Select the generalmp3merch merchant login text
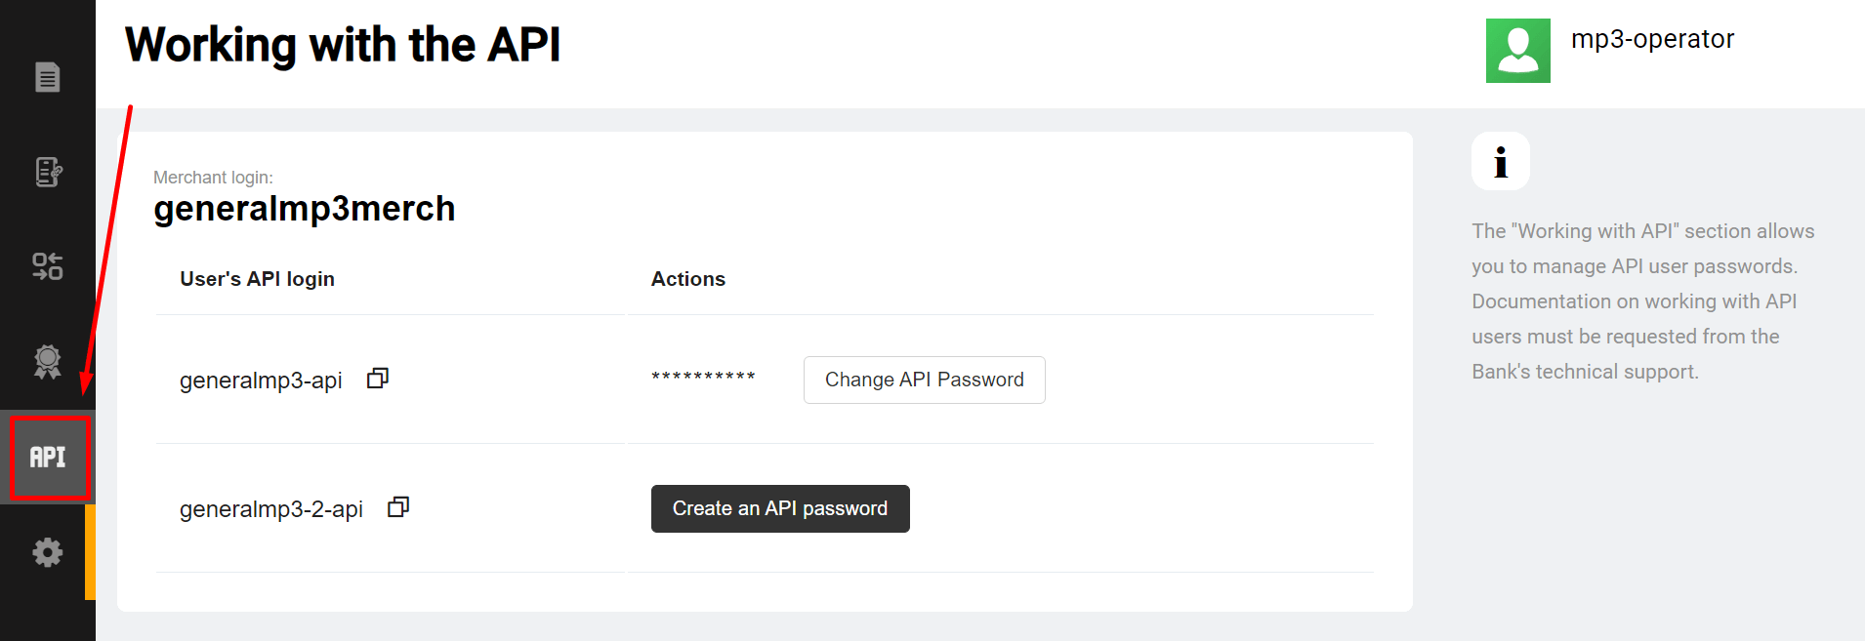 point(305,209)
